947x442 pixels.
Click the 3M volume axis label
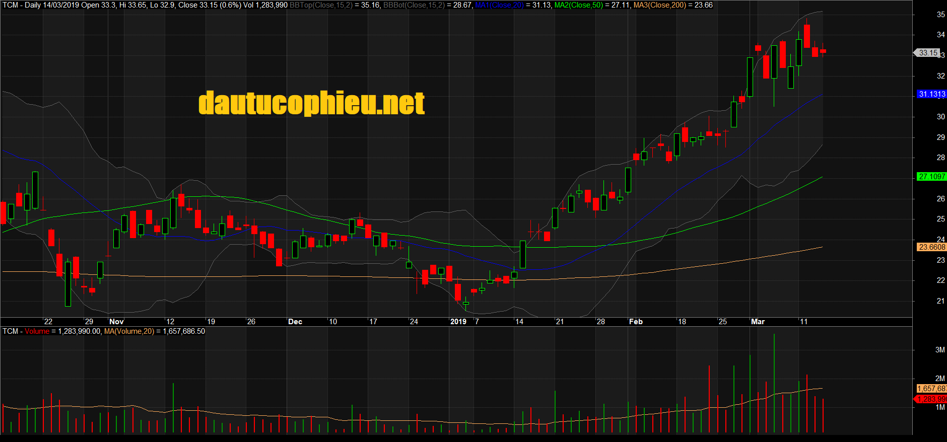[940, 350]
